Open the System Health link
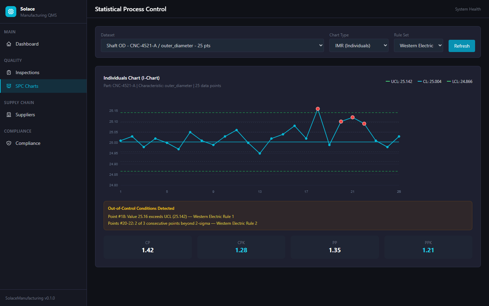The width and height of the screenshot is (489, 306). (468, 9)
